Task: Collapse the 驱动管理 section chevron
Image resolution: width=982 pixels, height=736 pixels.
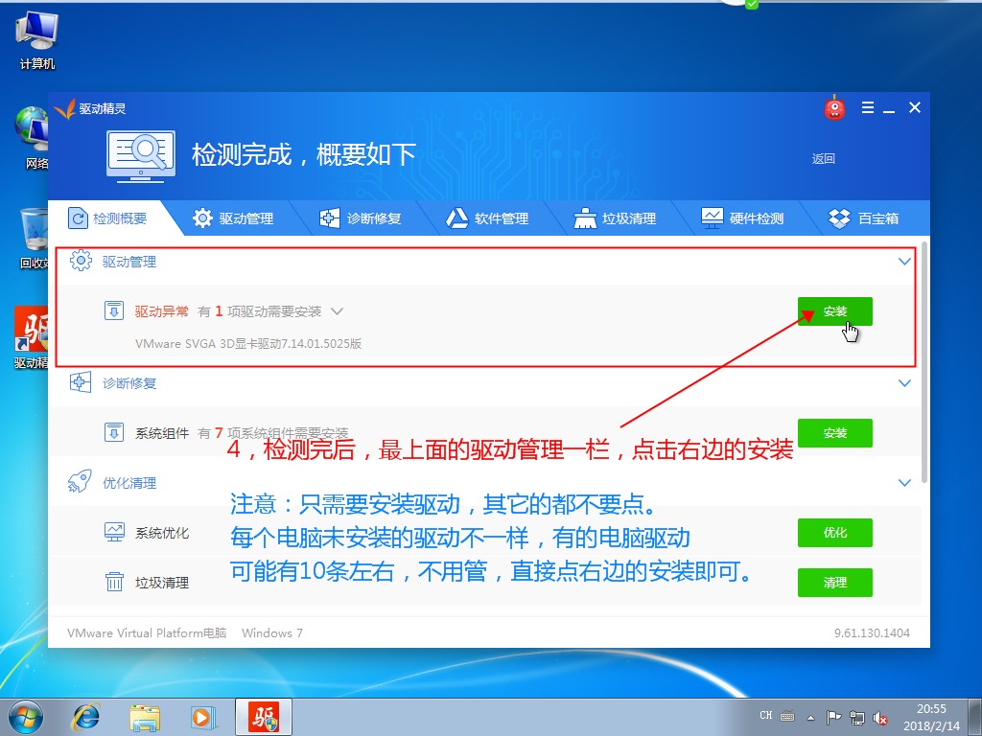Action: 903,260
